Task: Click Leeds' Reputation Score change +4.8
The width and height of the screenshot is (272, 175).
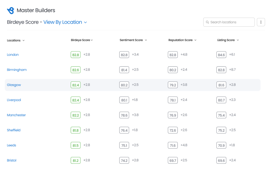Action: point(184,145)
